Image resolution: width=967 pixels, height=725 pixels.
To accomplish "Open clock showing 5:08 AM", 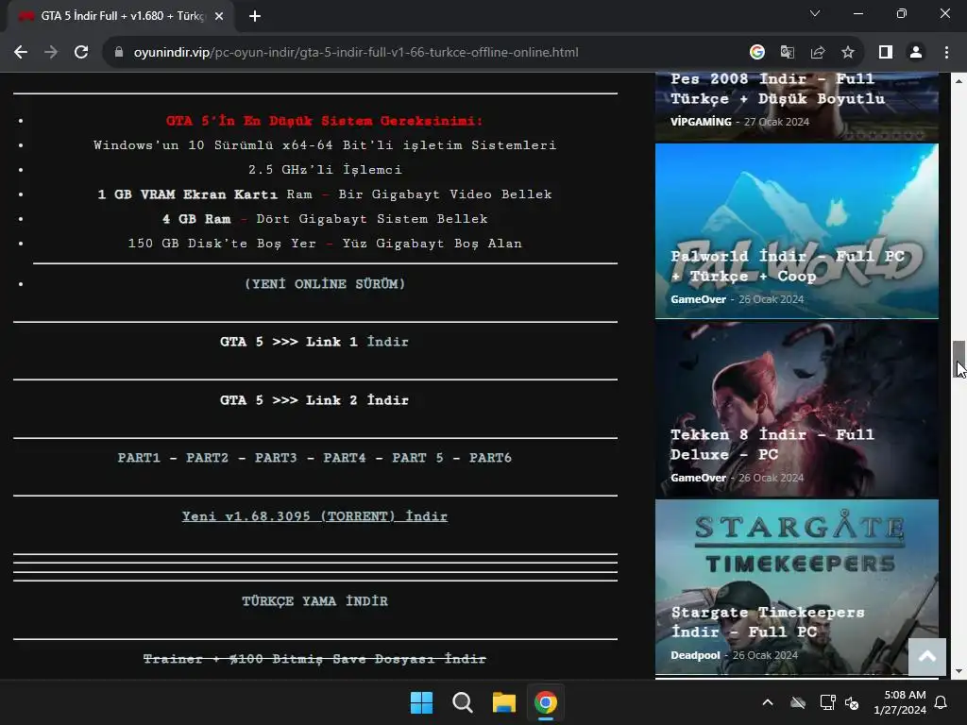I will coord(900,702).
